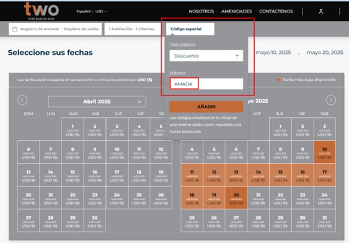Select April 19 in the calendar
349x243 pixels.
[161, 175]
